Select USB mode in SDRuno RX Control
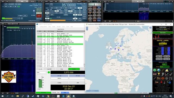The height and width of the screenshot is (98, 174). 80,8
